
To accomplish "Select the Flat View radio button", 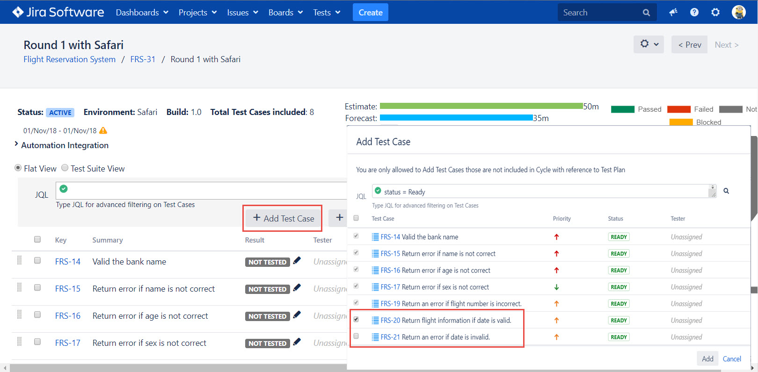I will click(x=18, y=168).
